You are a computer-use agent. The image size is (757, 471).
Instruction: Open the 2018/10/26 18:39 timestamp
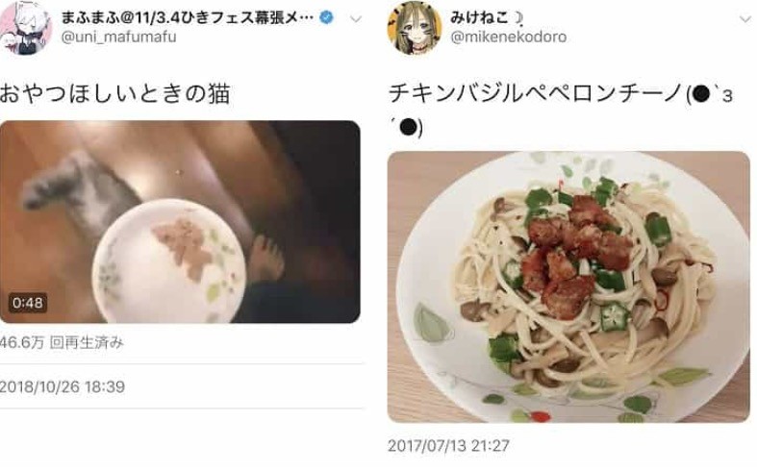pyautogui.click(x=63, y=386)
